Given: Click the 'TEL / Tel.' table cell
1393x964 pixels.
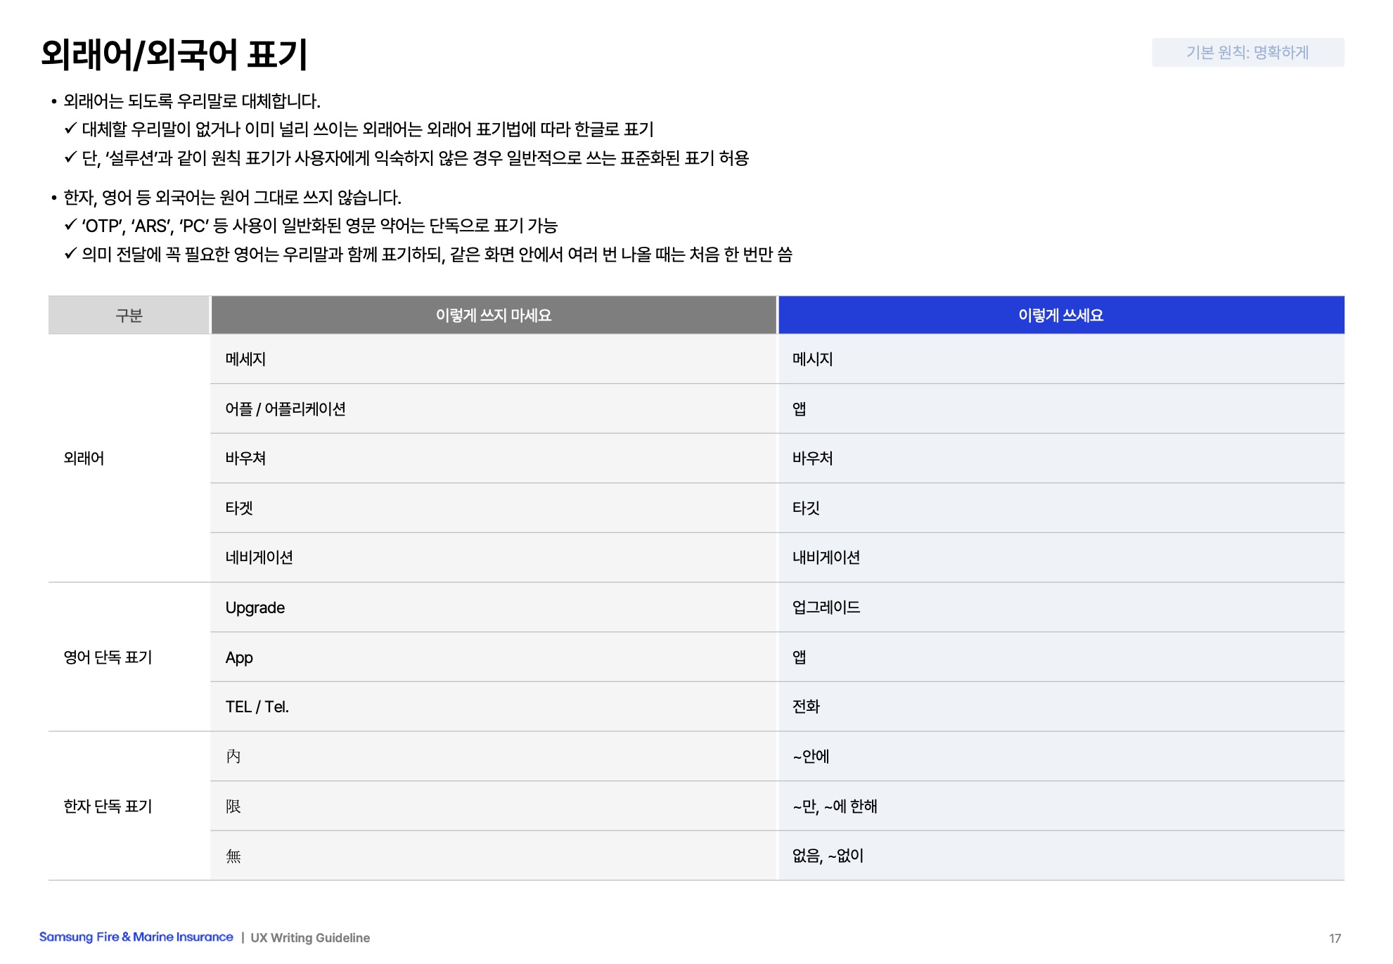Looking at the screenshot, I should pyautogui.click(x=257, y=707).
